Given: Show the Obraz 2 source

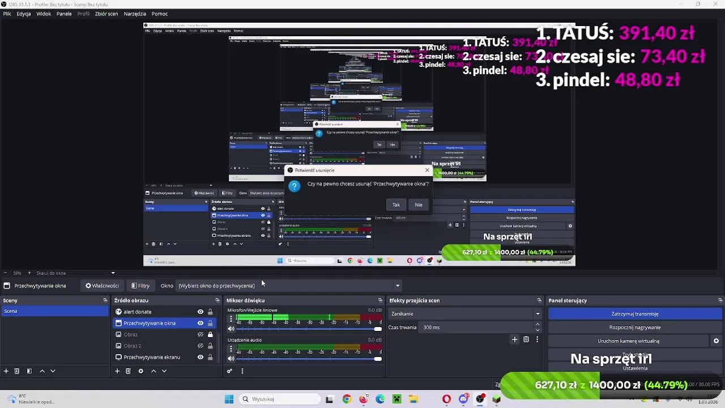Looking at the screenshot, I should coord(200,346).
